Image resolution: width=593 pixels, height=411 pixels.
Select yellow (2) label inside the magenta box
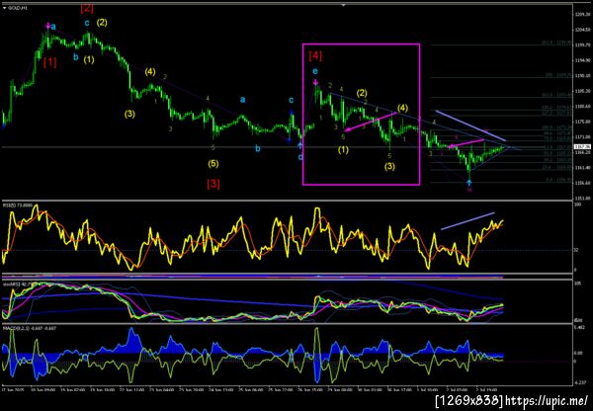362,93
